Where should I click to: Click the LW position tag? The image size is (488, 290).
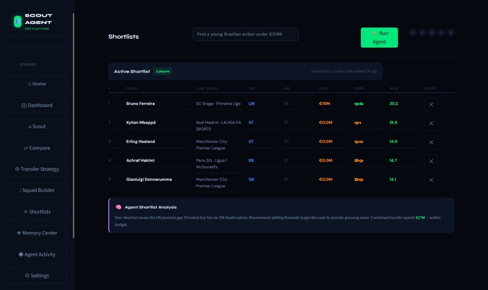click(x=251, y=103)
